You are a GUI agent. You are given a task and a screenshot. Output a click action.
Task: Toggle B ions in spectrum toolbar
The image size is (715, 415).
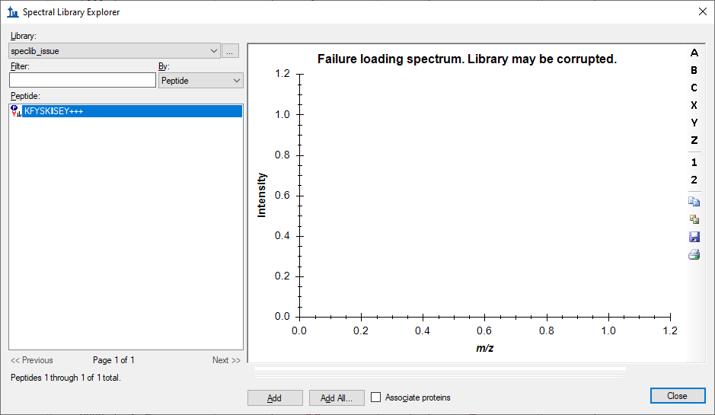[694, 71]
